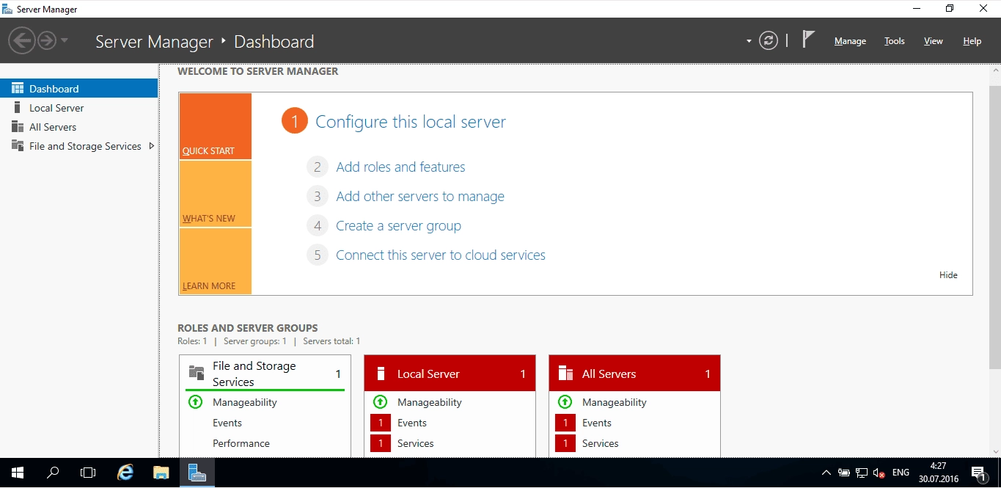Viewport: 1001px width, 488px height.
Task: Click the muted volume tray icon
Action: pyautogui.click(x=879, y=473)
